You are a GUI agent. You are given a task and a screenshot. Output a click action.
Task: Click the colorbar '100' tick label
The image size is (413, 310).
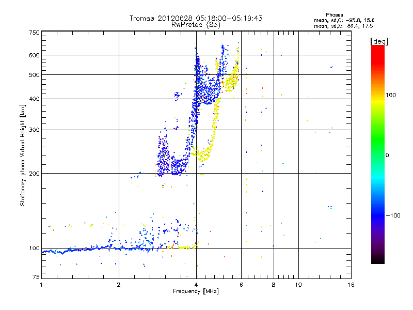click(391, 95)
